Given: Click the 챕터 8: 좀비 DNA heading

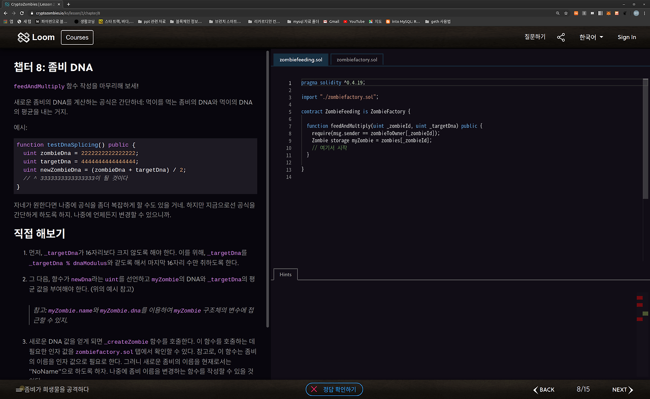Looking at the screenshot, I should pos(53,68).
